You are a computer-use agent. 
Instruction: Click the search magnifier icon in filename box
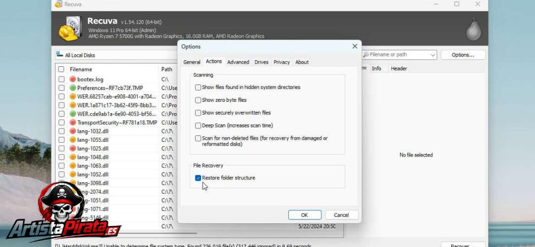tap(366, 54)
